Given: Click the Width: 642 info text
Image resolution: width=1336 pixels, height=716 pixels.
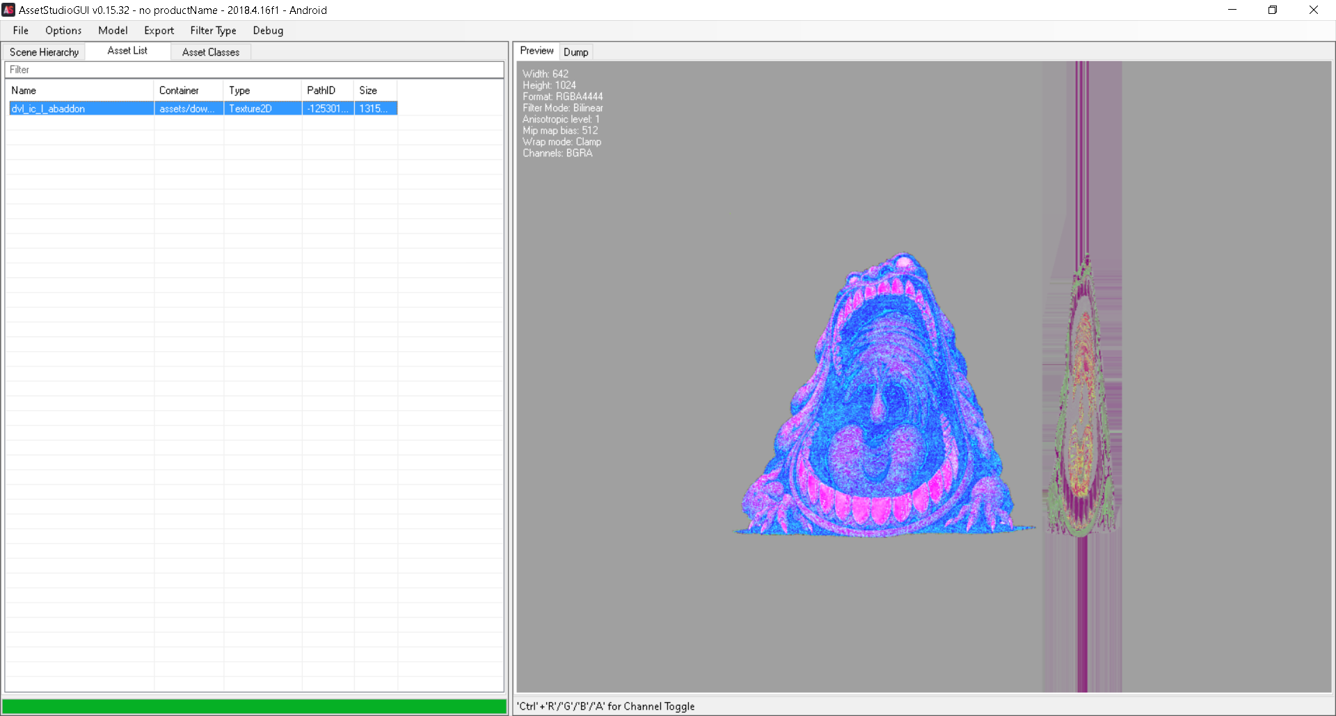Looking at the screenshot, I should pyautogui.click(x=546, y=74).
